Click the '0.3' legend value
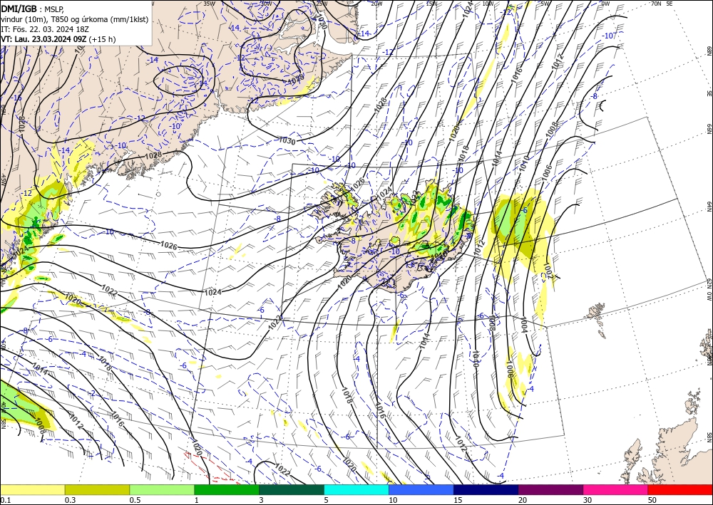This screenshot has height=505, width=713. (70, 500)
